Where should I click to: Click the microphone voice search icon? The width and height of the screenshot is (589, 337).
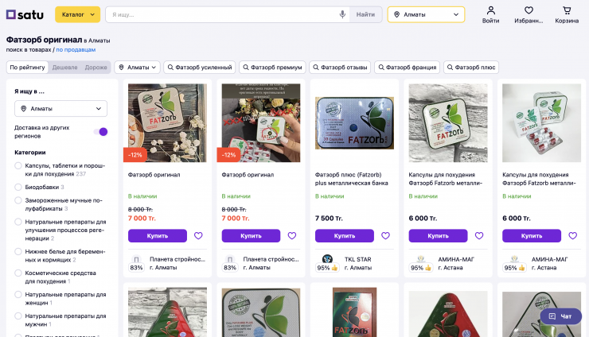coord(343,14)
